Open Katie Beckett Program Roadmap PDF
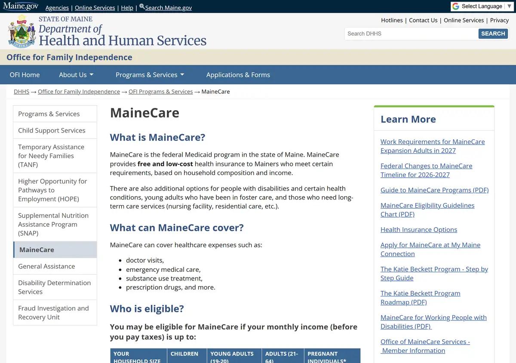 (x=420, y=298)
